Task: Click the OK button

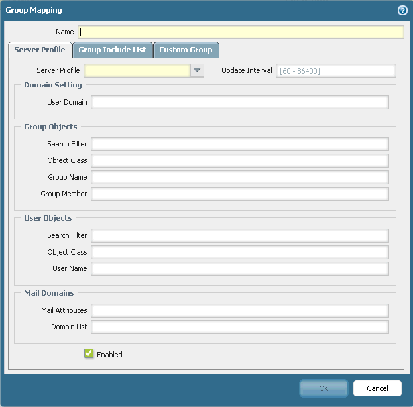Action: click(324, 388)
